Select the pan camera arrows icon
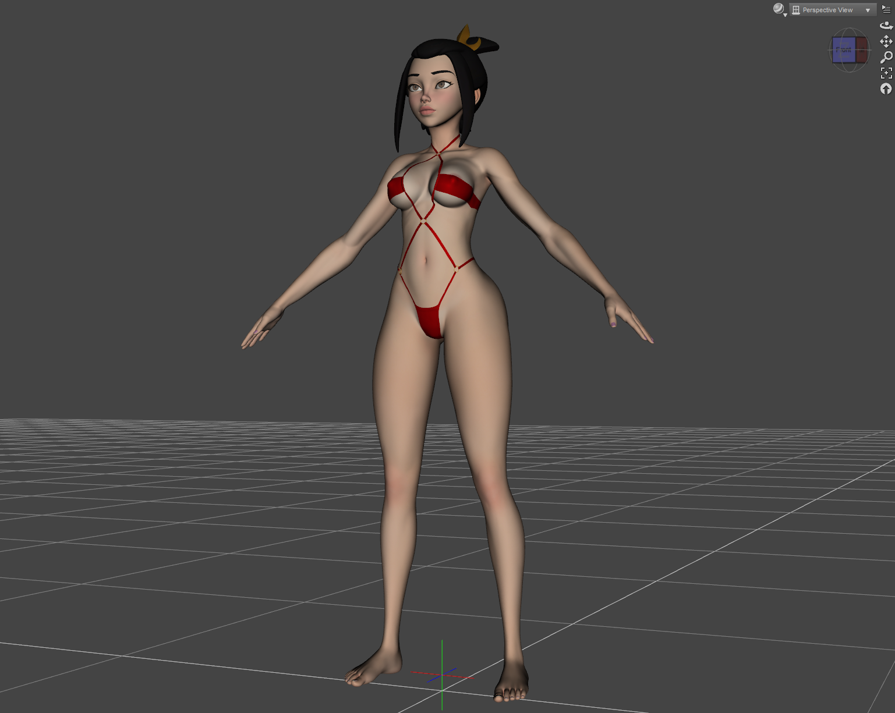The image size is (895, 713). [x=886, y=41]
